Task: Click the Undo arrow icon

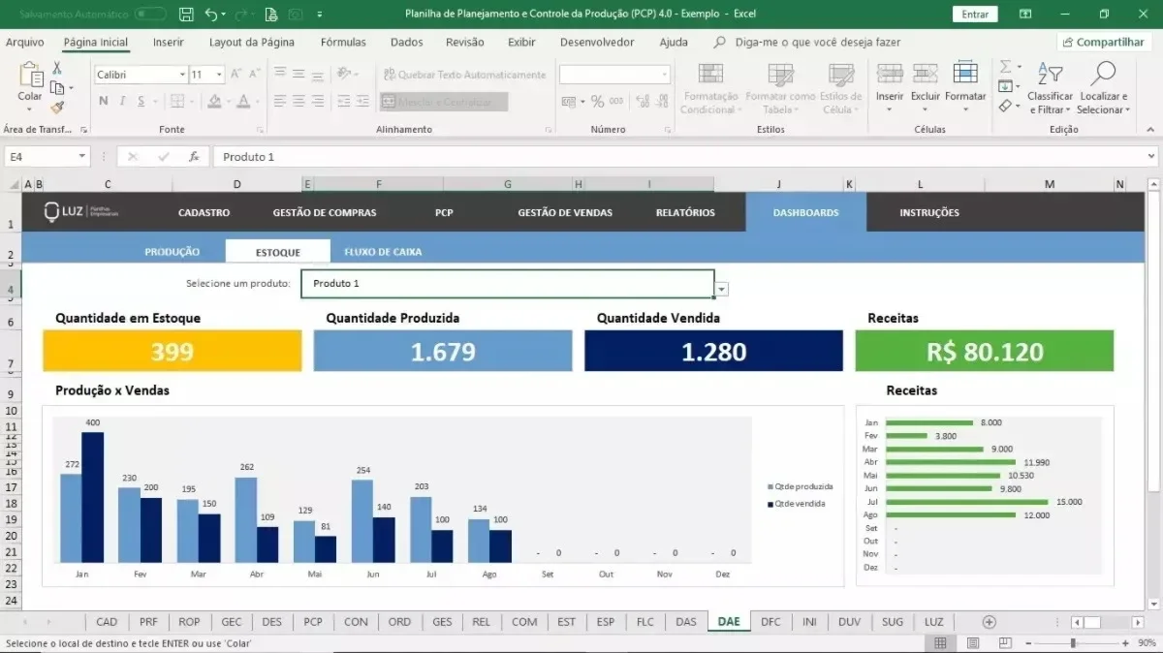Action: pos(211,14)
